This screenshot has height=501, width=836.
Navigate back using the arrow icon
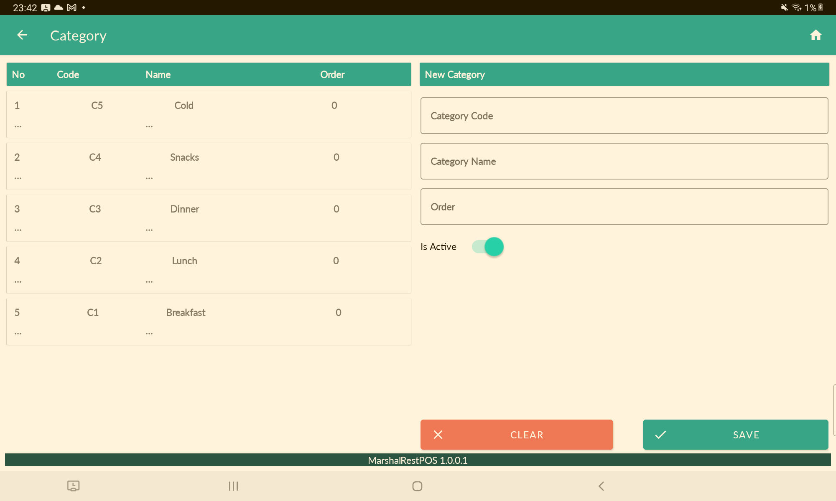point(22,35)
